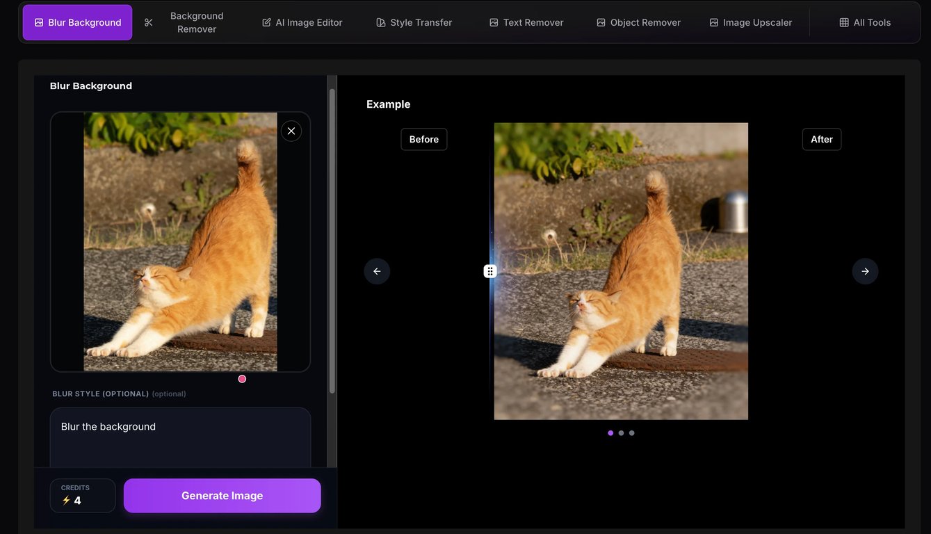Focus the blur style text field
Viewport: 931px width, 534px height.
pos(180,438)
